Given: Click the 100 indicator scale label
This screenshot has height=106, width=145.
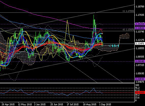Looking at the screenshot, I should [x=137, y=85].
